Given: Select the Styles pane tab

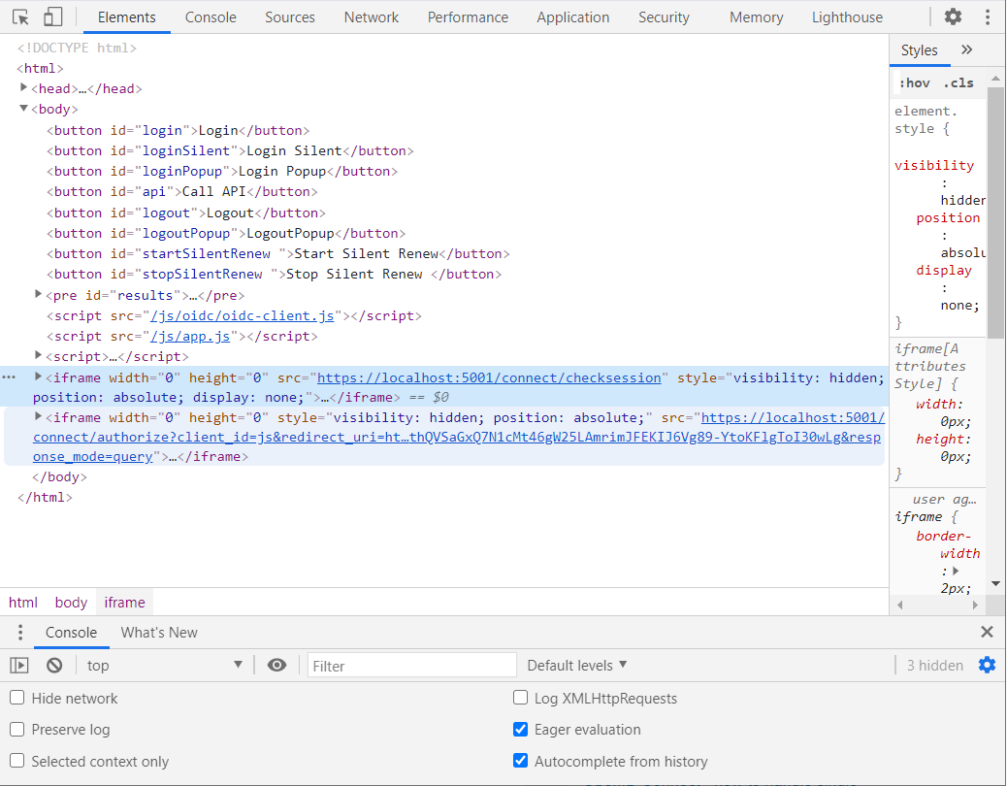Looking at the screenshot, I should [919, 50].
